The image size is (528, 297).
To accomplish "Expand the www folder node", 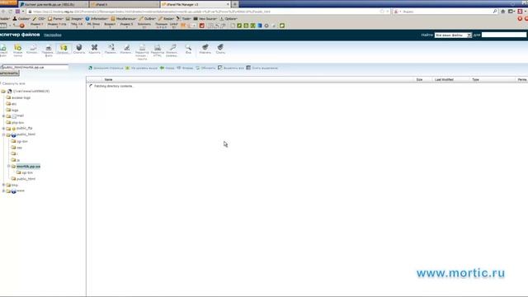I will click(x=3, y=191).
